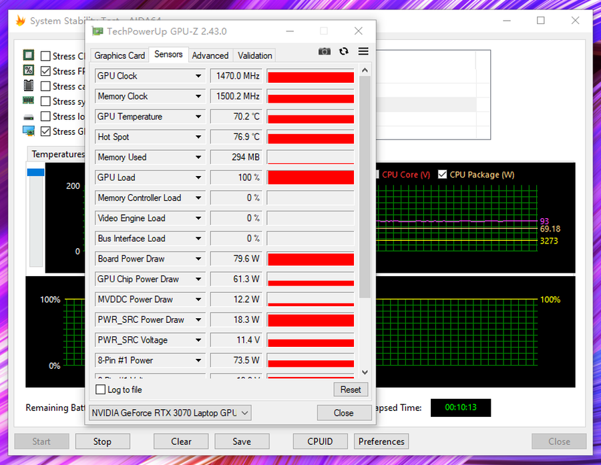Expand the GPU Clock sensor dropdown
This screenshot has width=601, height=465.
click(x=198, y=76)
